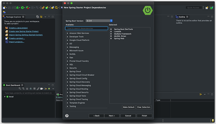Expand the Developer Tools category

point(67,37)
